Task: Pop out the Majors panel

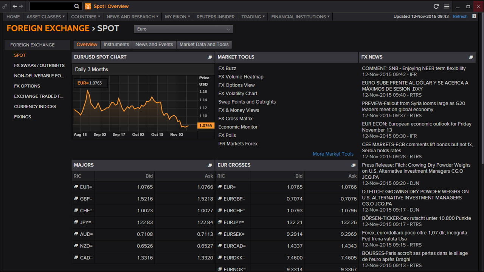Action: pos(210,165)
